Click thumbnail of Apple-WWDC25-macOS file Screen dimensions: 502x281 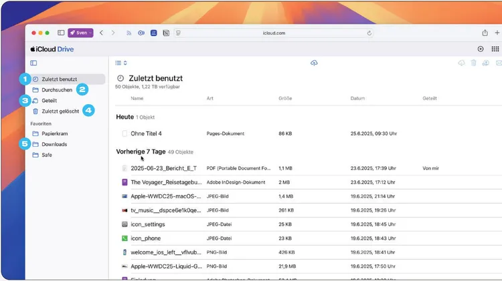tap(124, 196)
